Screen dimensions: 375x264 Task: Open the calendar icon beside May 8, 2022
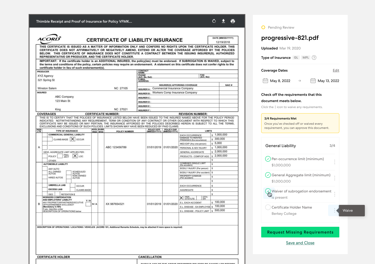[x=265, y=81]
